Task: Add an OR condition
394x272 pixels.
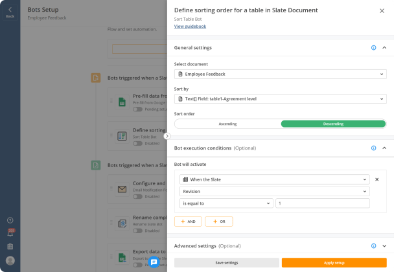Action: pos(219,221)
